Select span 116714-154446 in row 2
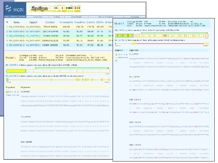The height and width of the screenshot is (163, 218). [x=50, y=31]
